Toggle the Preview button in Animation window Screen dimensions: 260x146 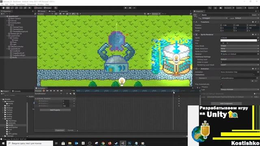pos(38,91)
